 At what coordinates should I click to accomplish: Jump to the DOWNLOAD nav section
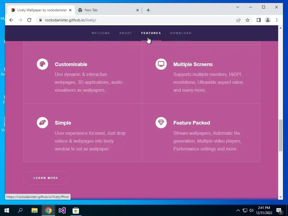point(181,33)
